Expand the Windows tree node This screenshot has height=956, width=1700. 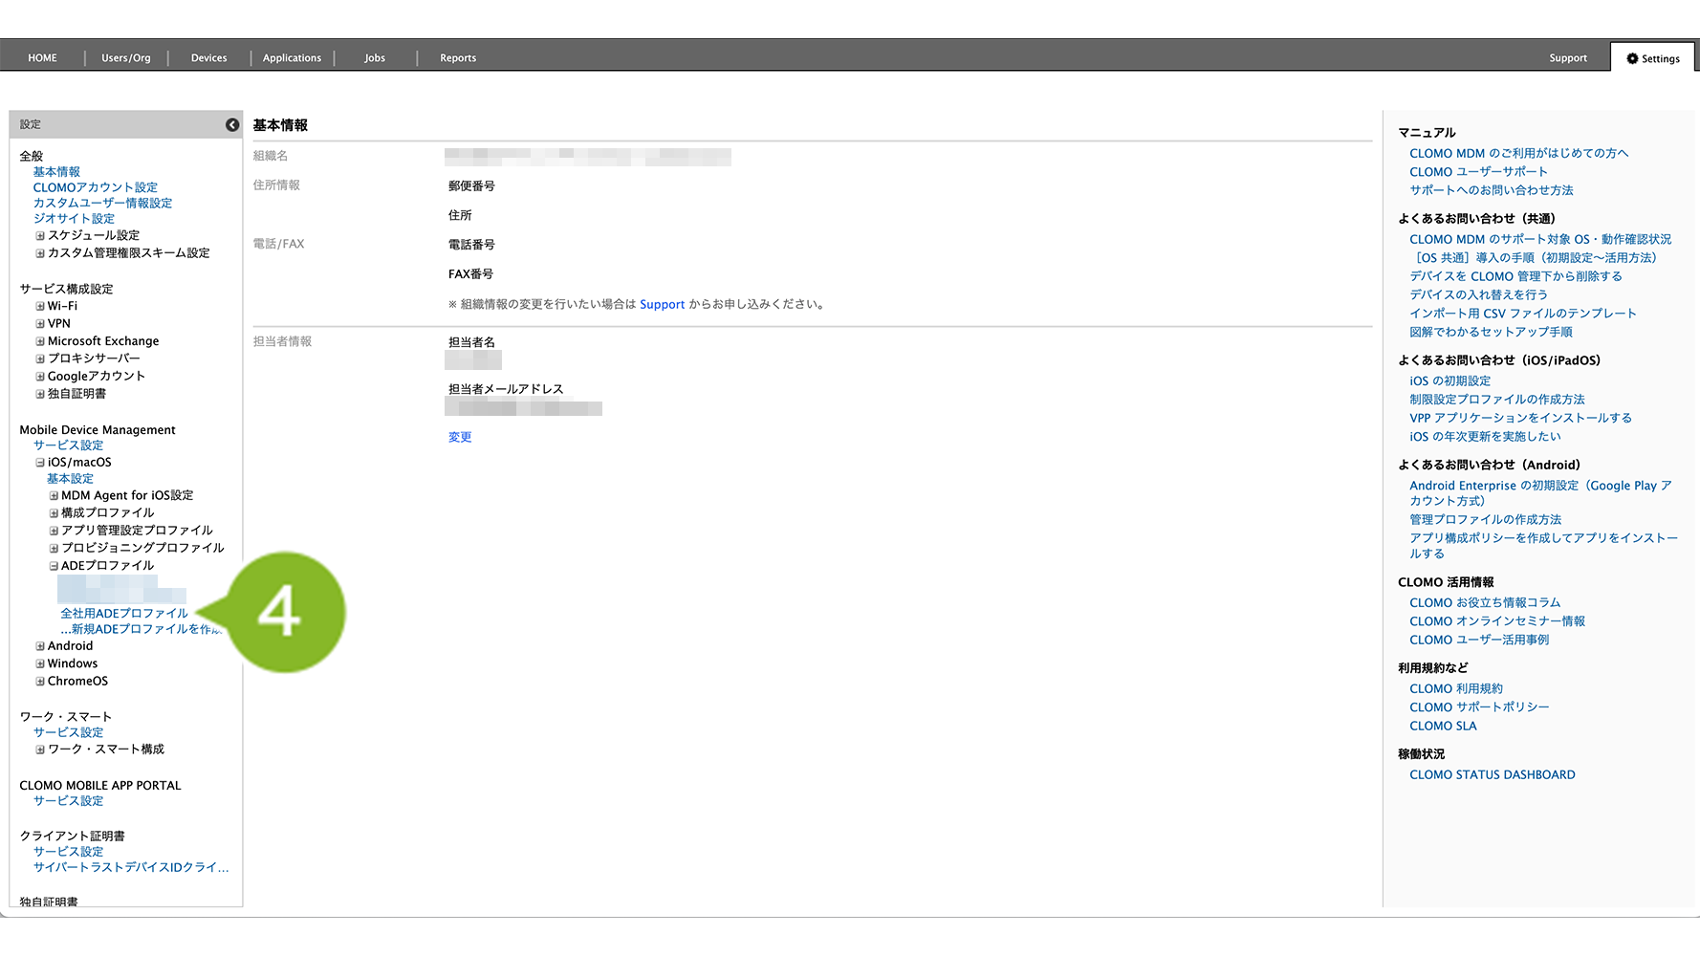click(x=40, y=663)
